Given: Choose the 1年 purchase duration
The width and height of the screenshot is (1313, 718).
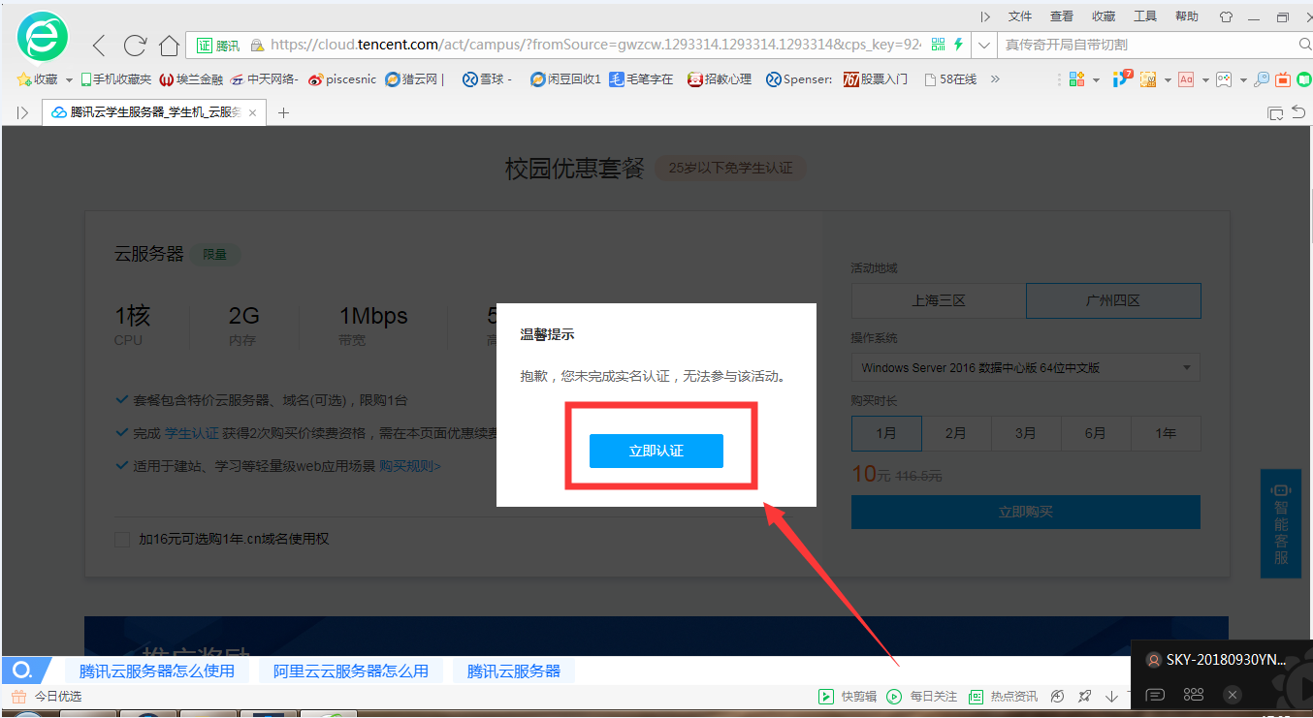Looking at the screenshot, I should pos(1166,433).
